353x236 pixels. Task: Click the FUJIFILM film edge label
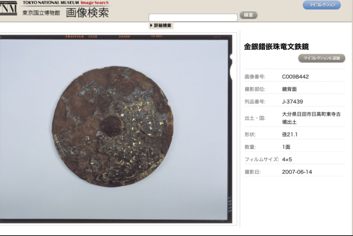click(x=75, y=36)
